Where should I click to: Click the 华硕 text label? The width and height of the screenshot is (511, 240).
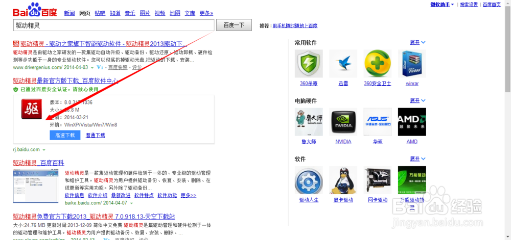(x=378, y=142)
